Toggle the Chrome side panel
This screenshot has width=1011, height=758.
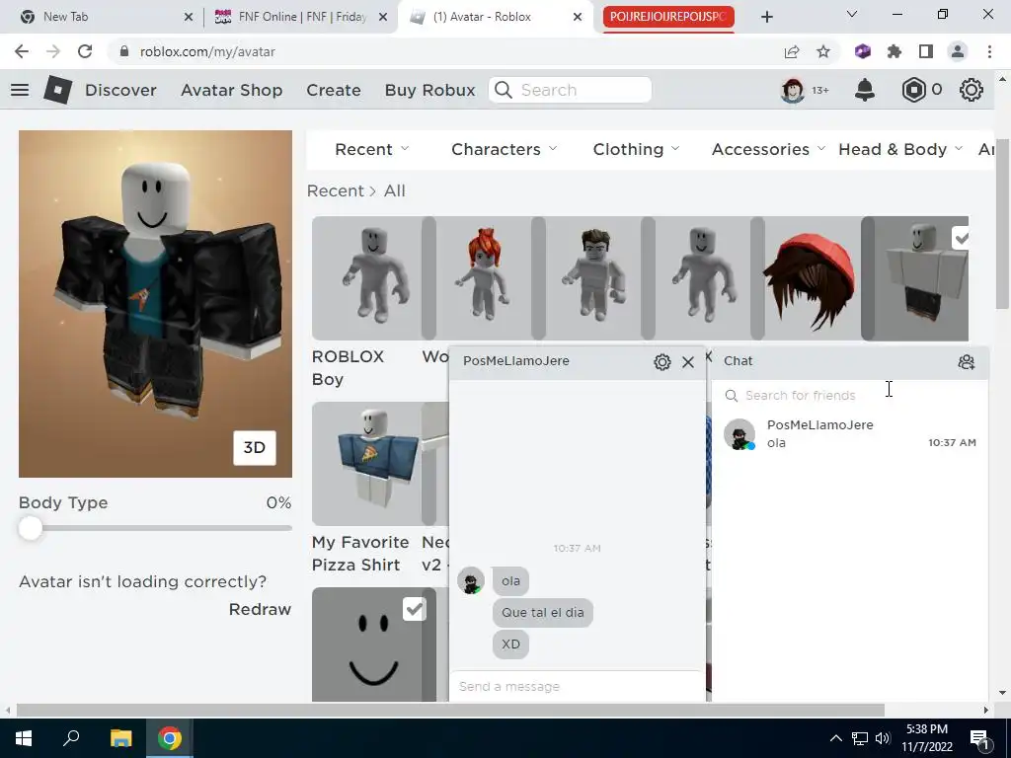coord(926,51)
